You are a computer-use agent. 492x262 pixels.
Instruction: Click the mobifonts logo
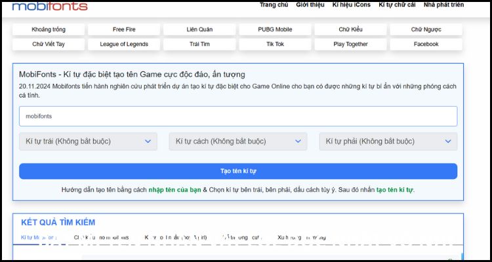[50, 7]
